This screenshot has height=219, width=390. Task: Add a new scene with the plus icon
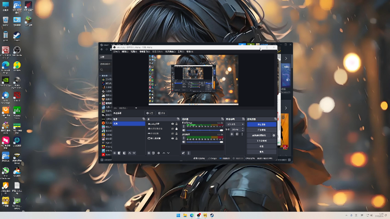coord(115,153)
